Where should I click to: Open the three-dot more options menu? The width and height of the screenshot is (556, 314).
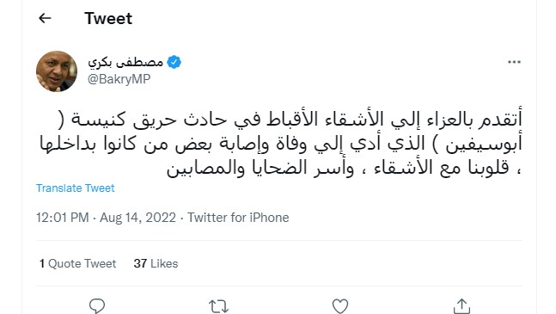coord(514,62)
